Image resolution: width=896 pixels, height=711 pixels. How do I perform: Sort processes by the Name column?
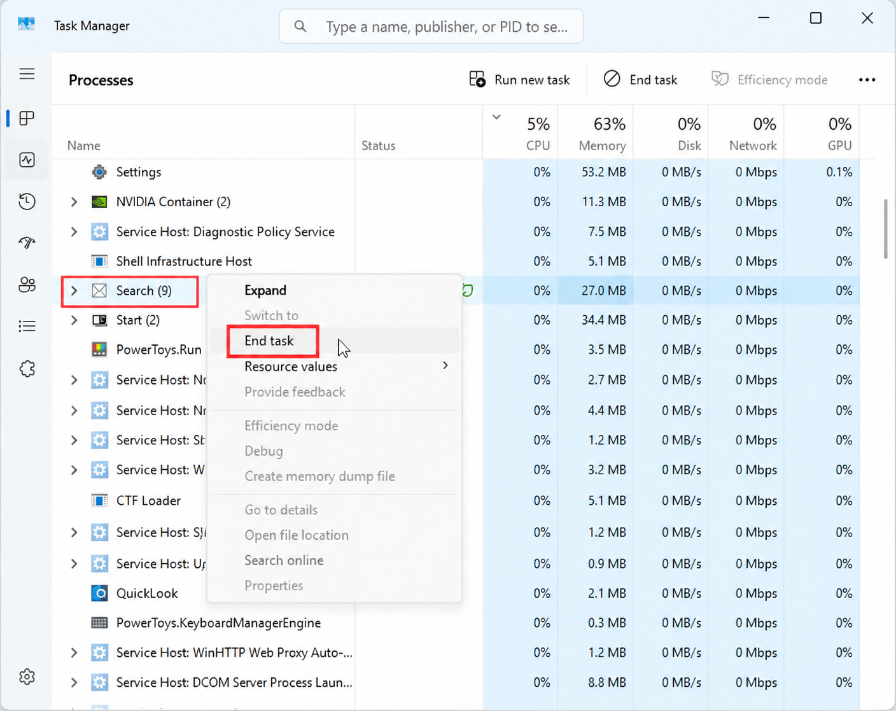click(204, 132)
